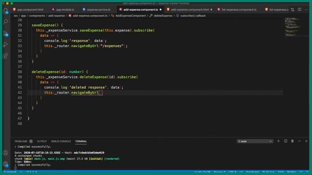The width and height of the screenshot is (312, 175).
Task: Click the Spaces indentation indicator in status bar
Action: (219, 172)
